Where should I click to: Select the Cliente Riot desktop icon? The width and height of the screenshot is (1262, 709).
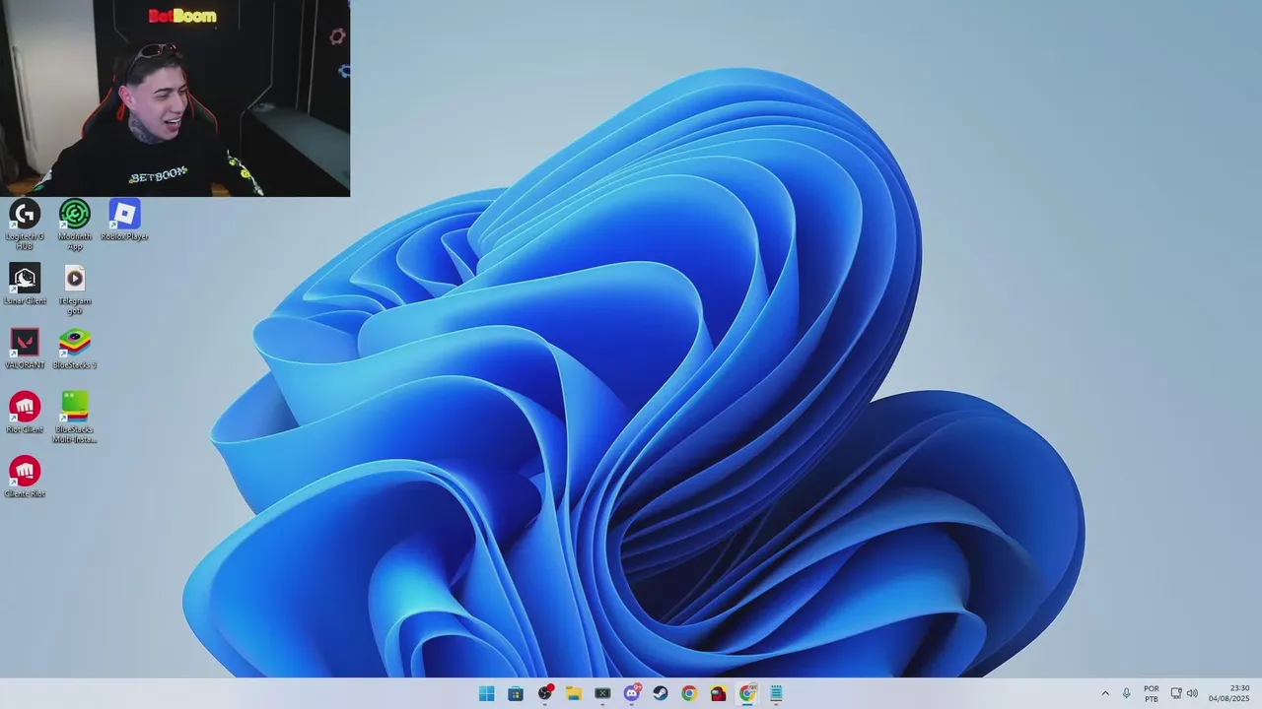point(25,477)
